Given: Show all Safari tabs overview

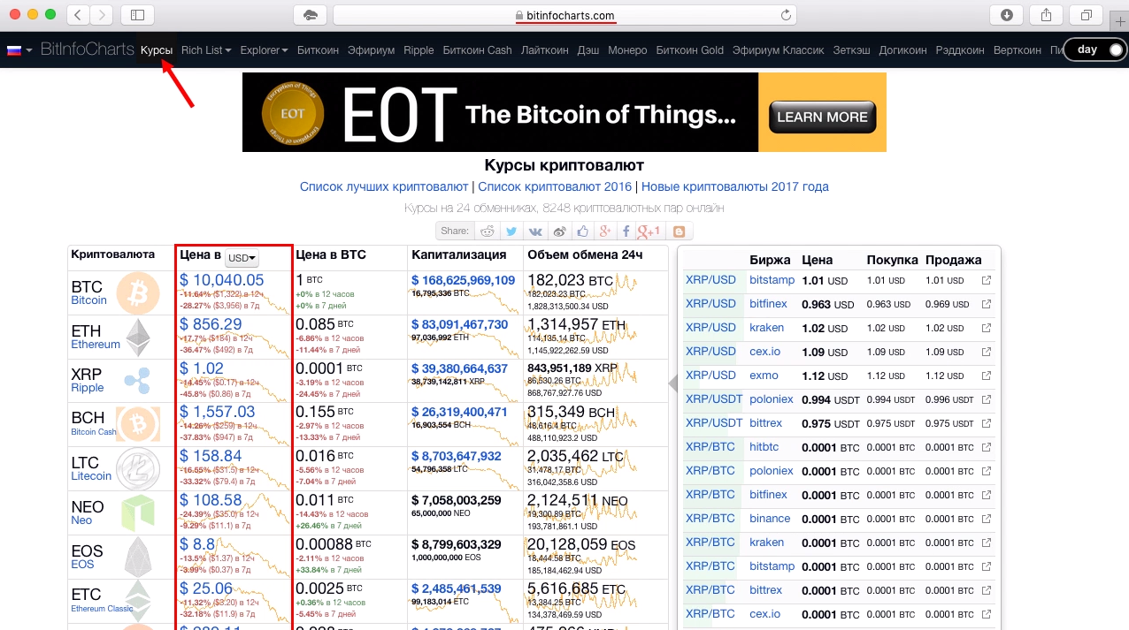Looking at the screenshot, I should 1085,15.
